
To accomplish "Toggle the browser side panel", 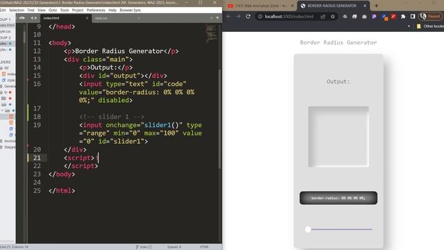I will (413, 17).
